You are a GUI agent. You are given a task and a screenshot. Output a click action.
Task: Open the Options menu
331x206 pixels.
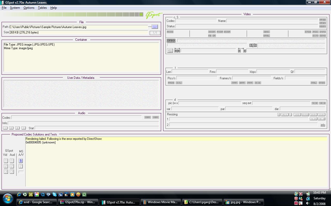pos(29,8)
